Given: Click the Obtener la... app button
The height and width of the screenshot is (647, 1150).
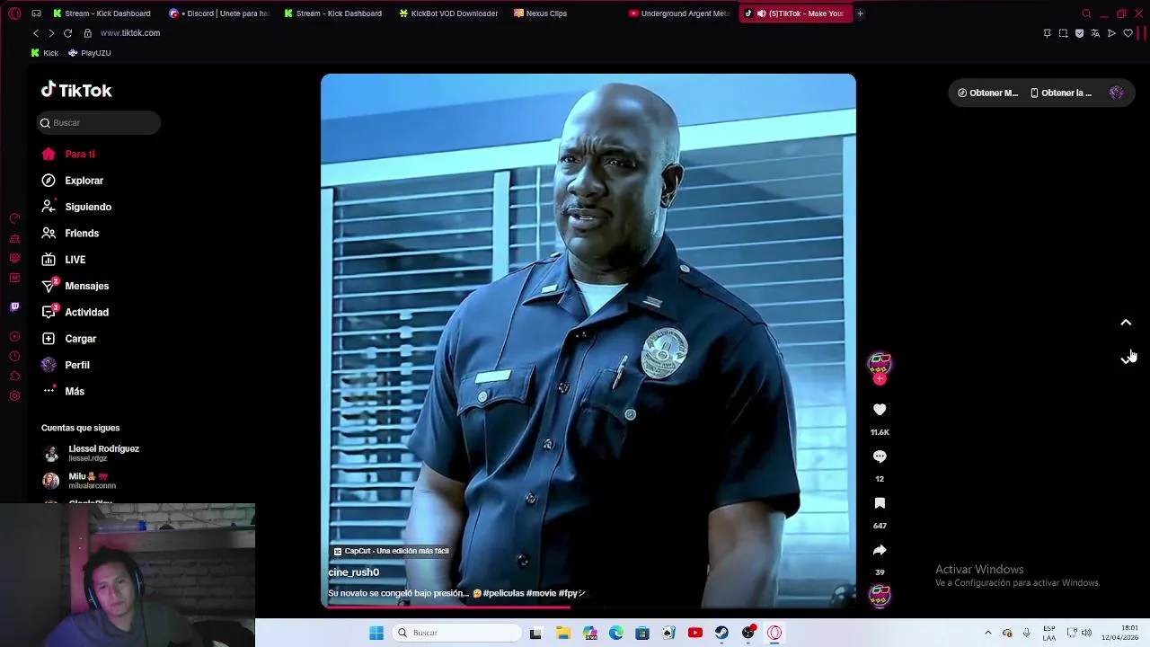Looking at the screenshot, I should [x=1060, y=93].
